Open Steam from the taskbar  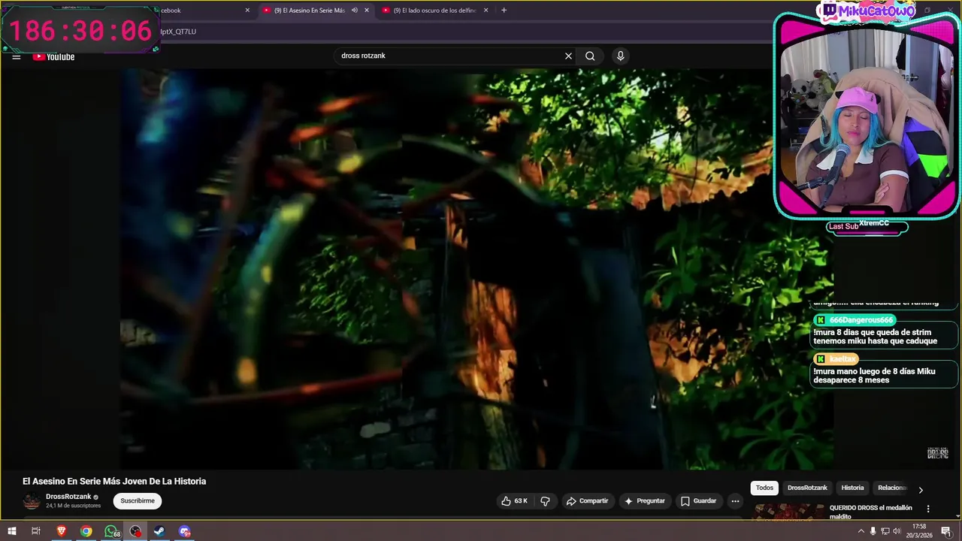159,531
